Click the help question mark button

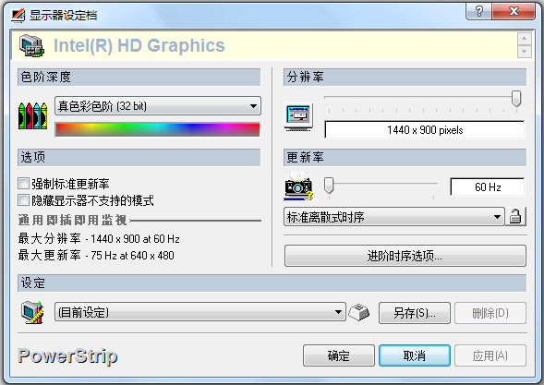[x=479, y=11]
